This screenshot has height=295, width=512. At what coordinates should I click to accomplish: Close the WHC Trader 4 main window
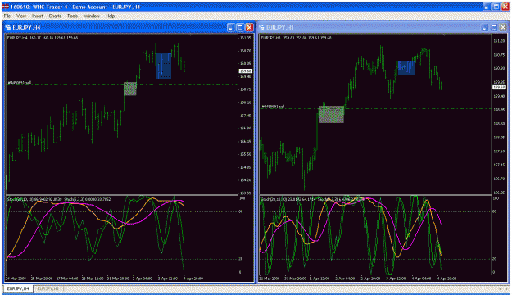(505, 7)
